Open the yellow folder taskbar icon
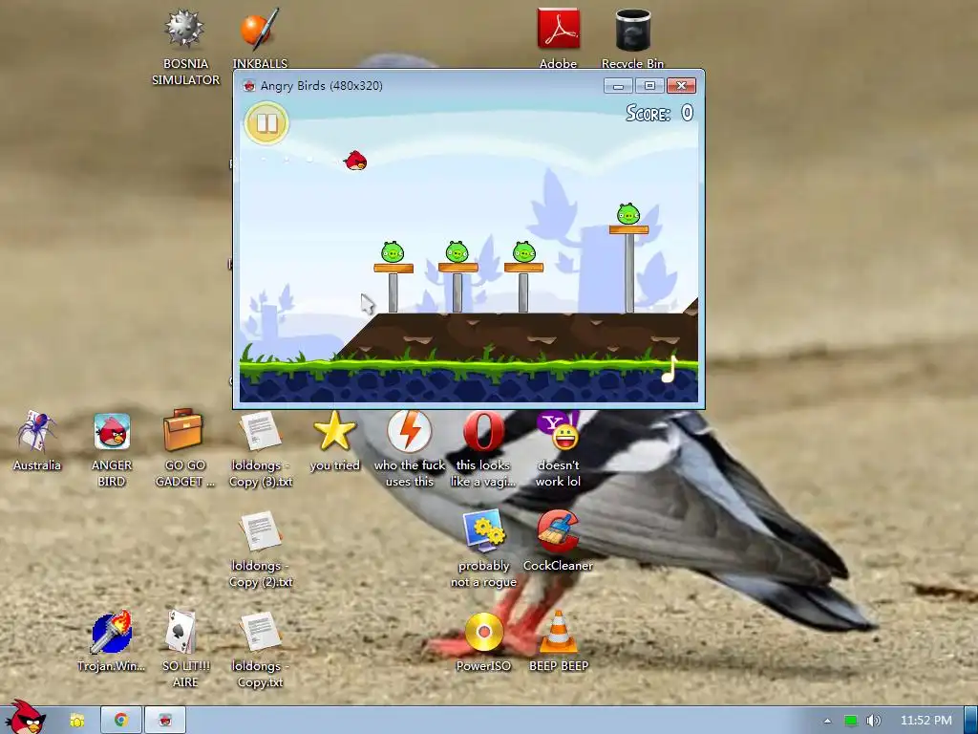 coord(76,721)
